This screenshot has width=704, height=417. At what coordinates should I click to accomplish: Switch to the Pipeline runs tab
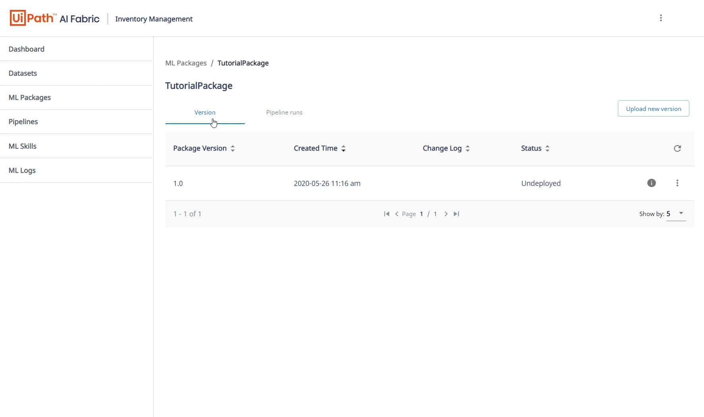point(284,113)
